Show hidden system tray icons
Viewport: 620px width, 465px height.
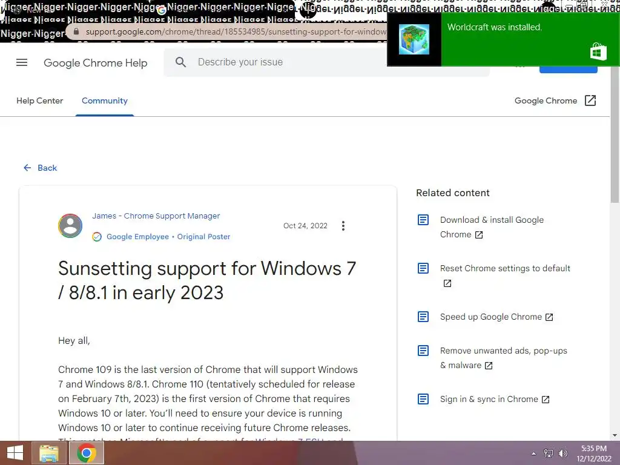[x=534, y=453]
